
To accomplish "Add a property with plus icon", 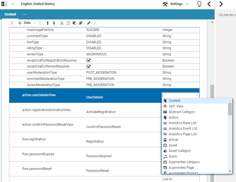I will click(x=20, y=23).
